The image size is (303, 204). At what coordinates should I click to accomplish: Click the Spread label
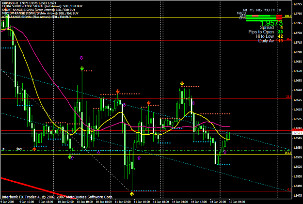(267, 28)
